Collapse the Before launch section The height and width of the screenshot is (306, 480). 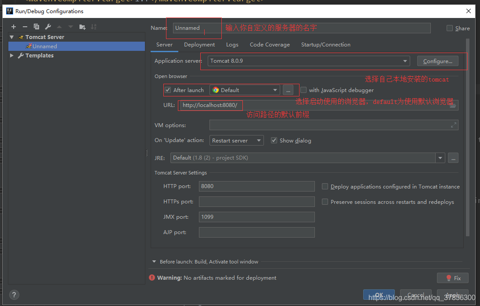coord(154,262)
